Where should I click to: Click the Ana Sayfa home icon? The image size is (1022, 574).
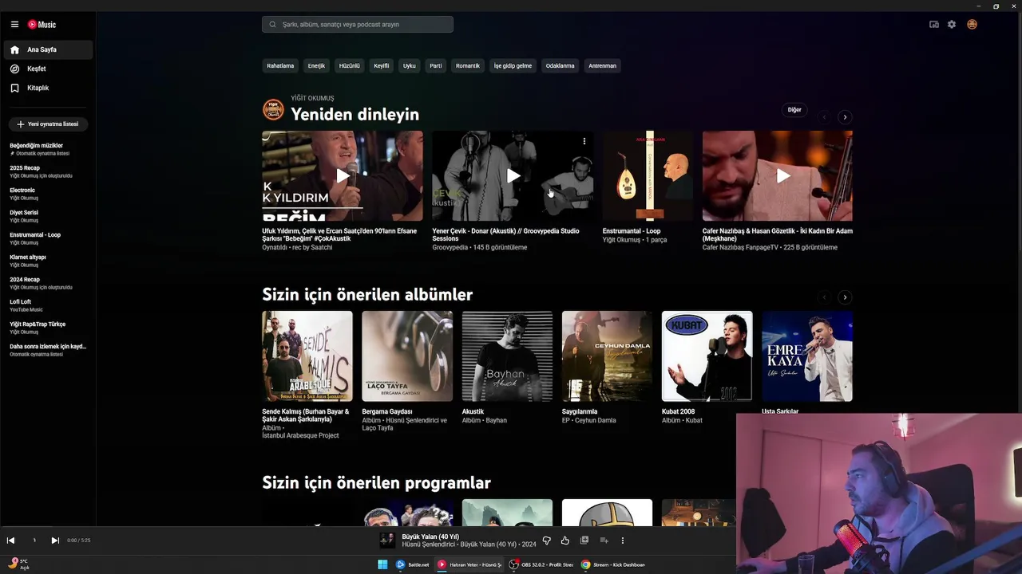click(14, 49)
